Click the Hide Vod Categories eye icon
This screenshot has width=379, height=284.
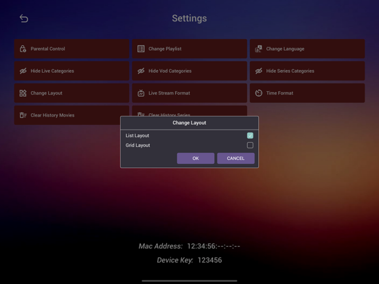141,71
